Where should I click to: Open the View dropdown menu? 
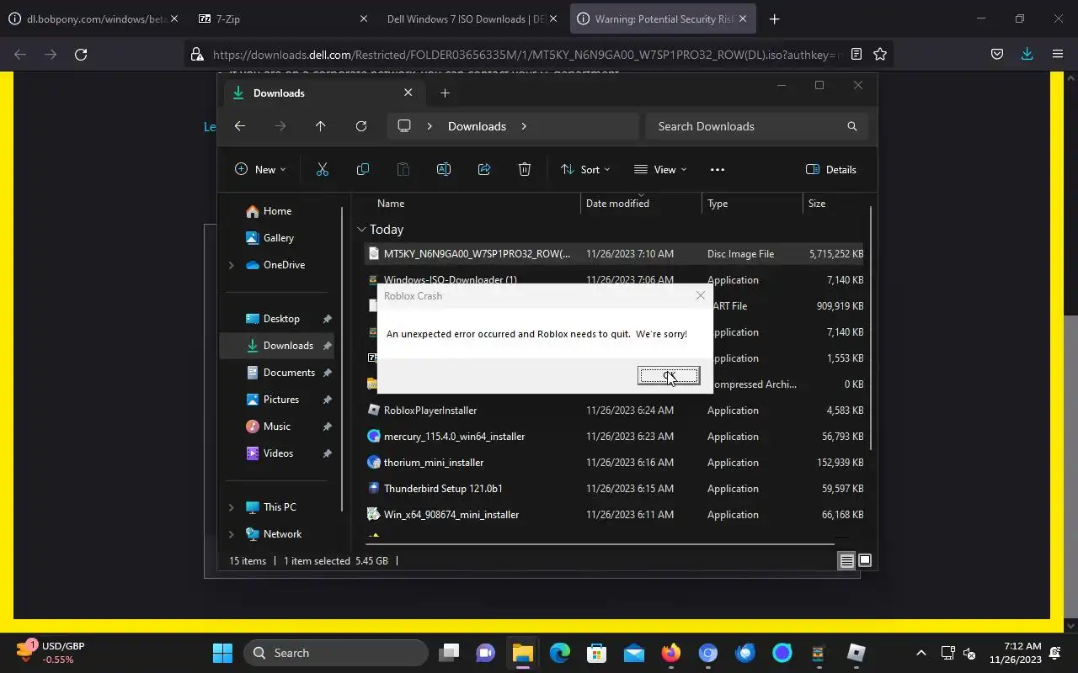coord(660,169)
